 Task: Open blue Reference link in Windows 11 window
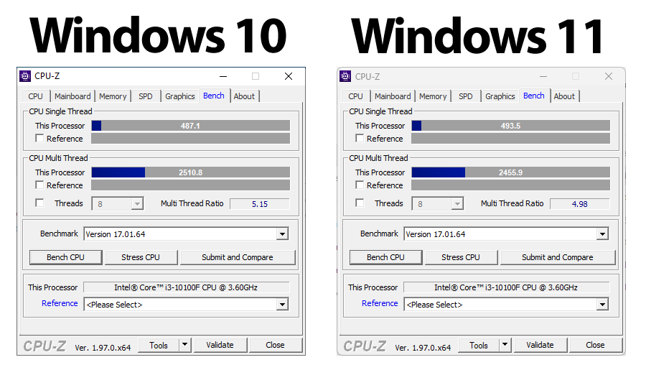pyautogui.click(x=380, y=303)
